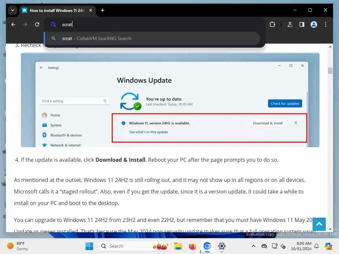Go forward to the next page
Image resolution: width=339 pixels, height=254 pixels.
tap(25, 24)
